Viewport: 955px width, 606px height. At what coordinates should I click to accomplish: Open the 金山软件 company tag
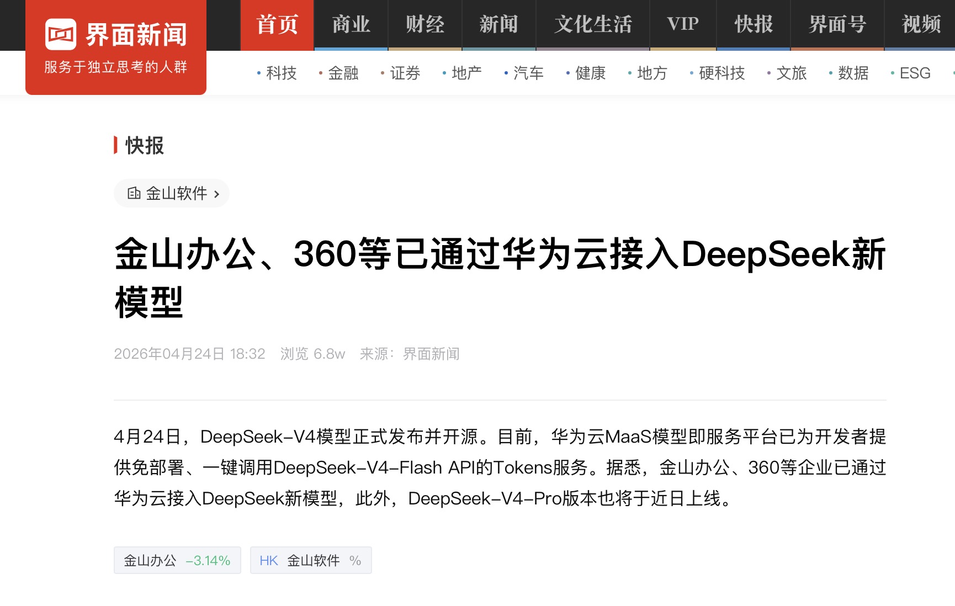point(172,193)
